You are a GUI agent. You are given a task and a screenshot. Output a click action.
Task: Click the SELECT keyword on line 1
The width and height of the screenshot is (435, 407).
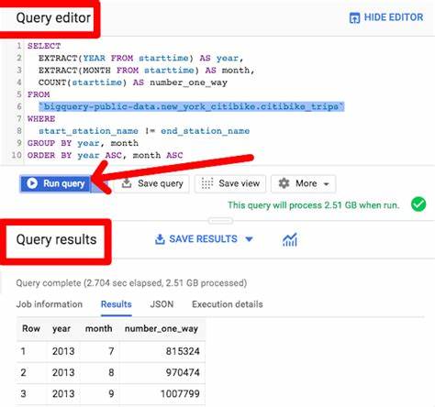[44, 46]
